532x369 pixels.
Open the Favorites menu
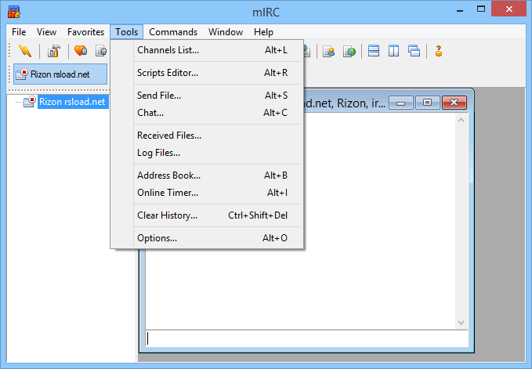coord(85,32)
